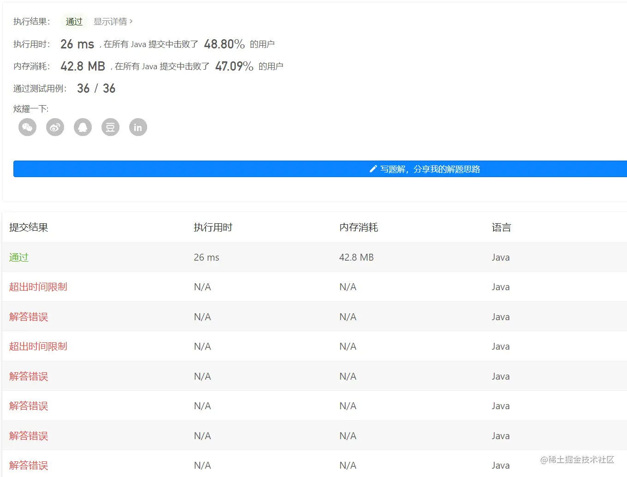Image resolution: width=627 pixels, height=477 pixels.
Task: Open the green 通过 submission row
Action: click(x=19, y=257)
